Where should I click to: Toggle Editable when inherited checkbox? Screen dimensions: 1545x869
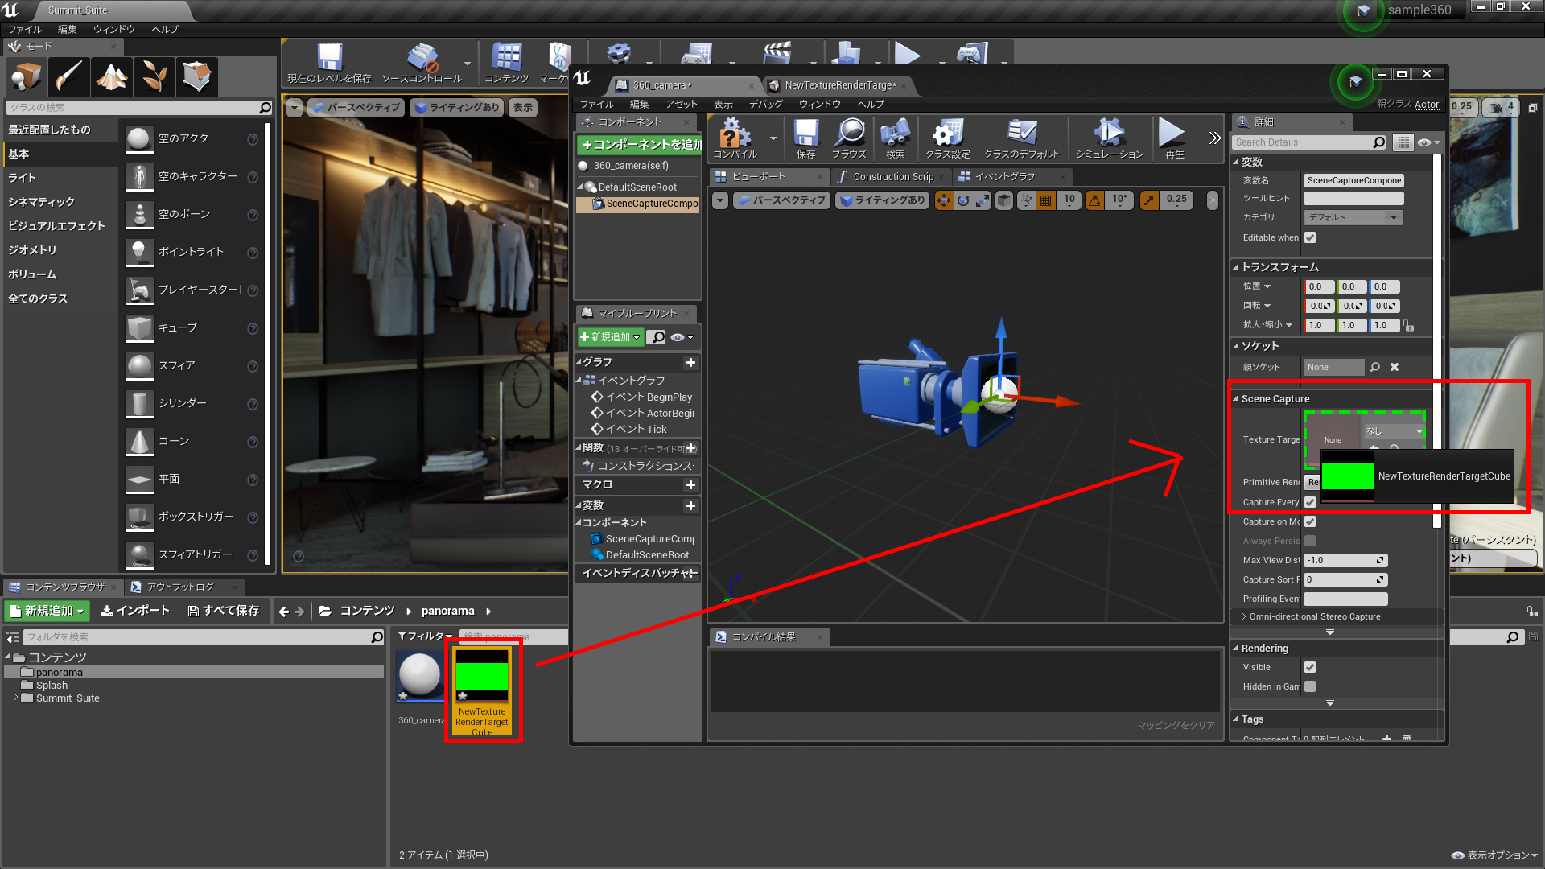1310,237
